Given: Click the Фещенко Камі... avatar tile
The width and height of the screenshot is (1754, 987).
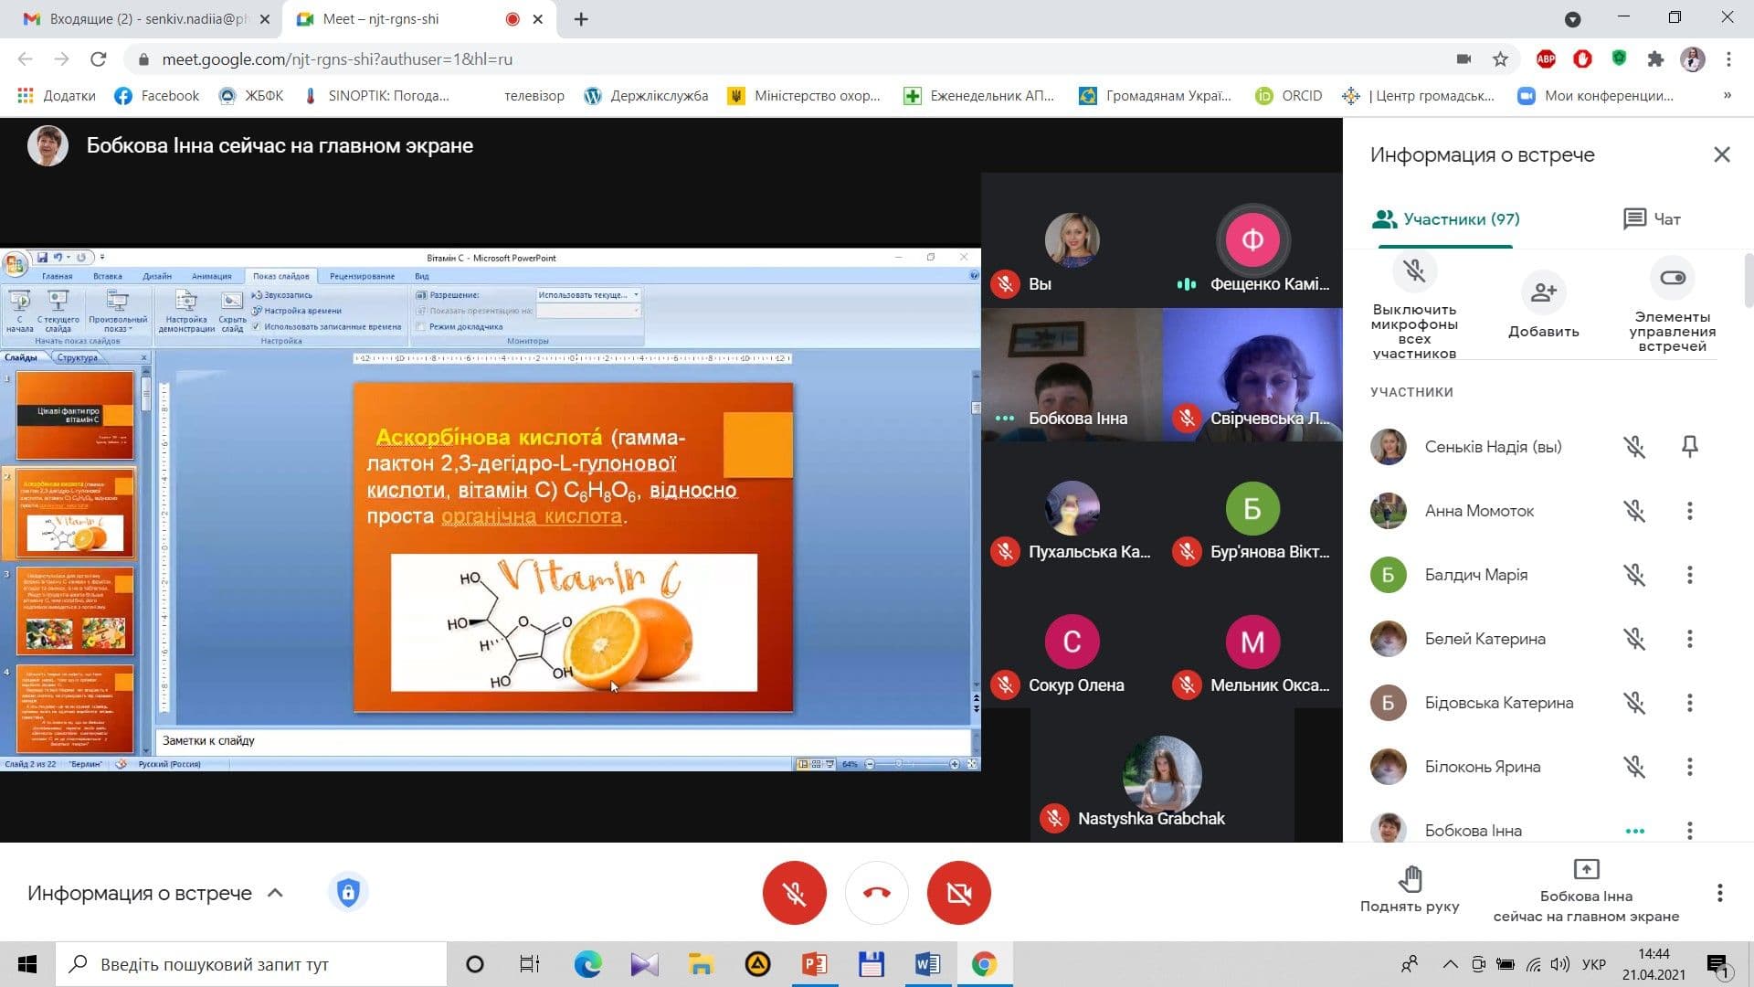Looking at the screenshot, I should [1252, 241].
